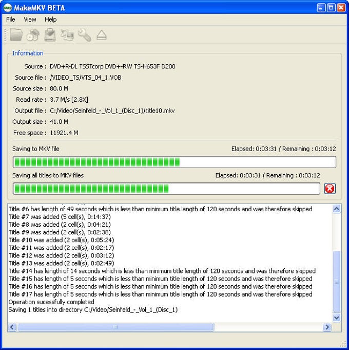The height and width of the screenshot is (350, 349).
Task: Minimize the MakeMKV window
Action: coord(321,8)
